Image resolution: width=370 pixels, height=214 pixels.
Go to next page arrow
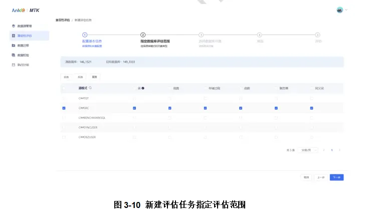(x=339, y=150)
